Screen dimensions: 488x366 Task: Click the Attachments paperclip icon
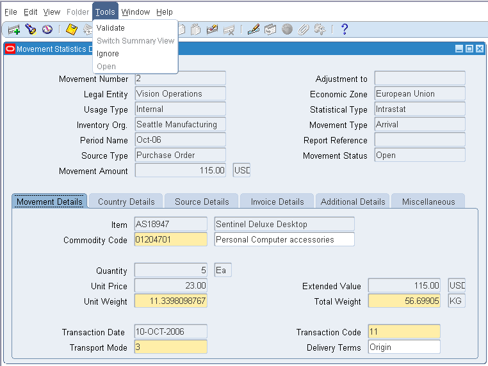(304, 29)
